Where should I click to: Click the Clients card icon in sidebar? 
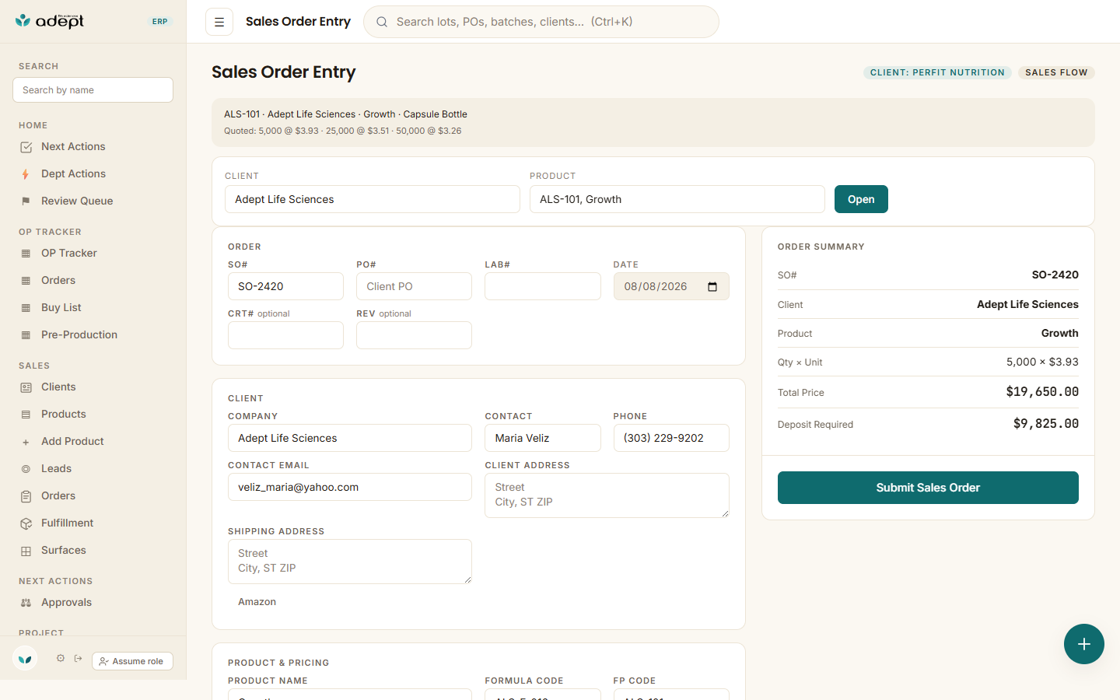[26, 387]
